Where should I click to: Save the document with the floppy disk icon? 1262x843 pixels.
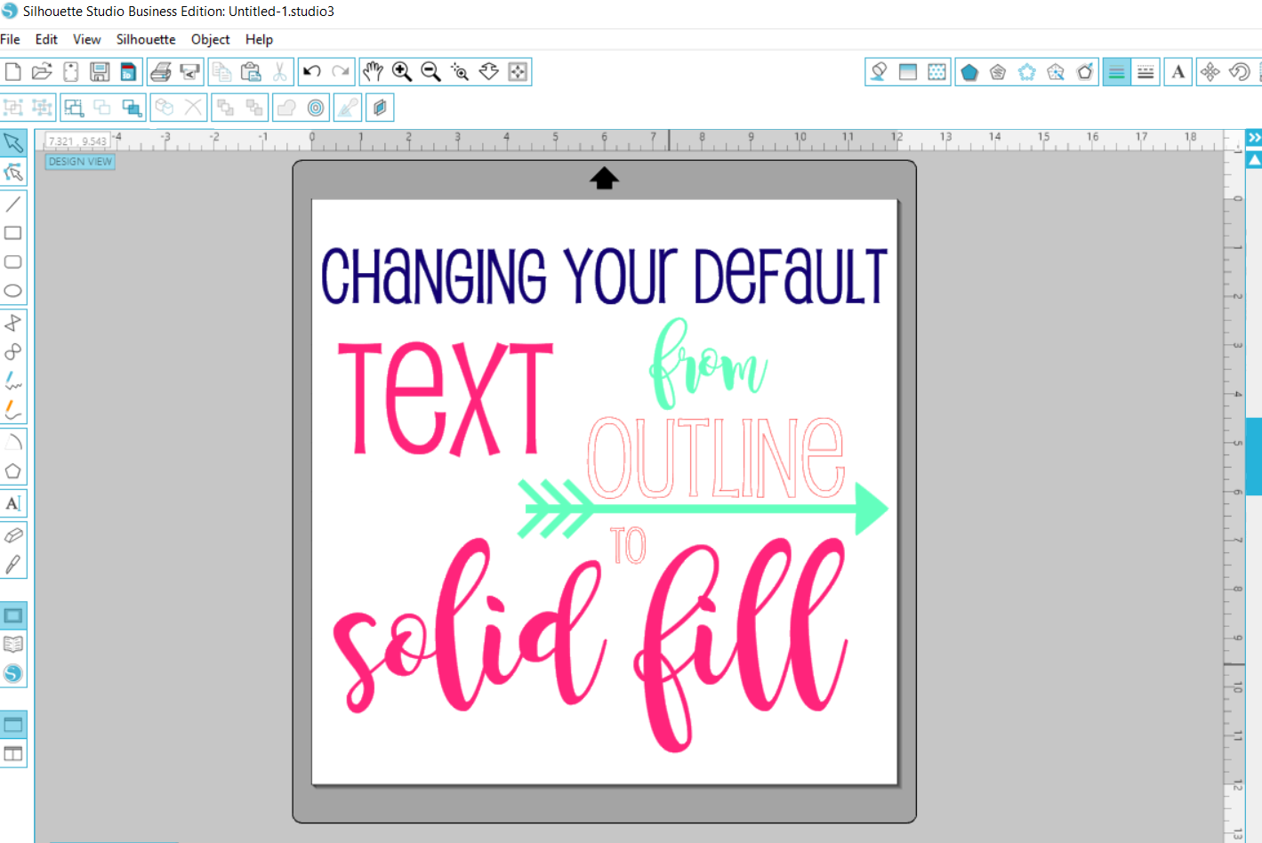(x=100, y=72)
